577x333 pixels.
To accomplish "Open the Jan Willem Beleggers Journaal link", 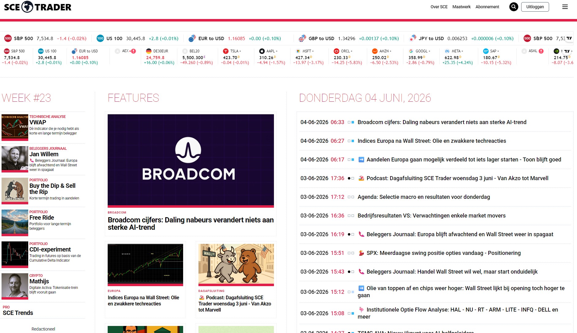I will 44,154.
